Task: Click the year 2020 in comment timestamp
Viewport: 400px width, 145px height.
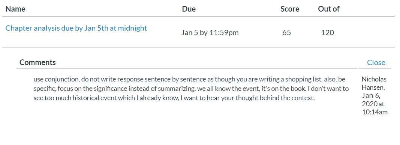Action: [x=368, y=104]
